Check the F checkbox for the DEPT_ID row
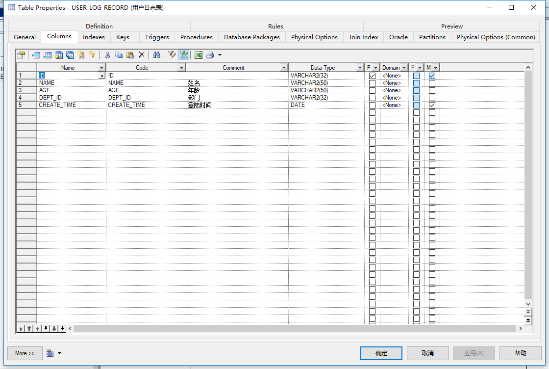Image resolution: width=549 pixels, height=369 pixels. (416, 98)
